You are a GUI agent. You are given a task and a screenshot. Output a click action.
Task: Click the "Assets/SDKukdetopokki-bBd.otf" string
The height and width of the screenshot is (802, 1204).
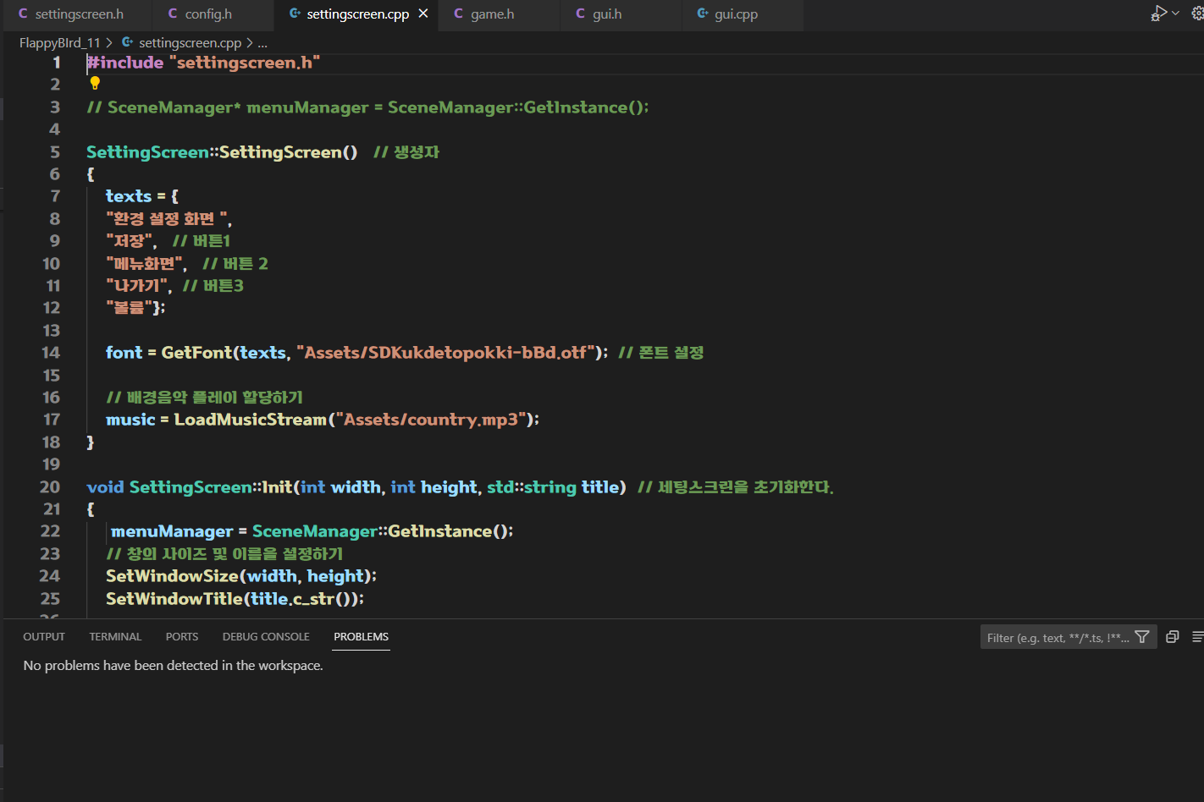[x=447, y=353]
